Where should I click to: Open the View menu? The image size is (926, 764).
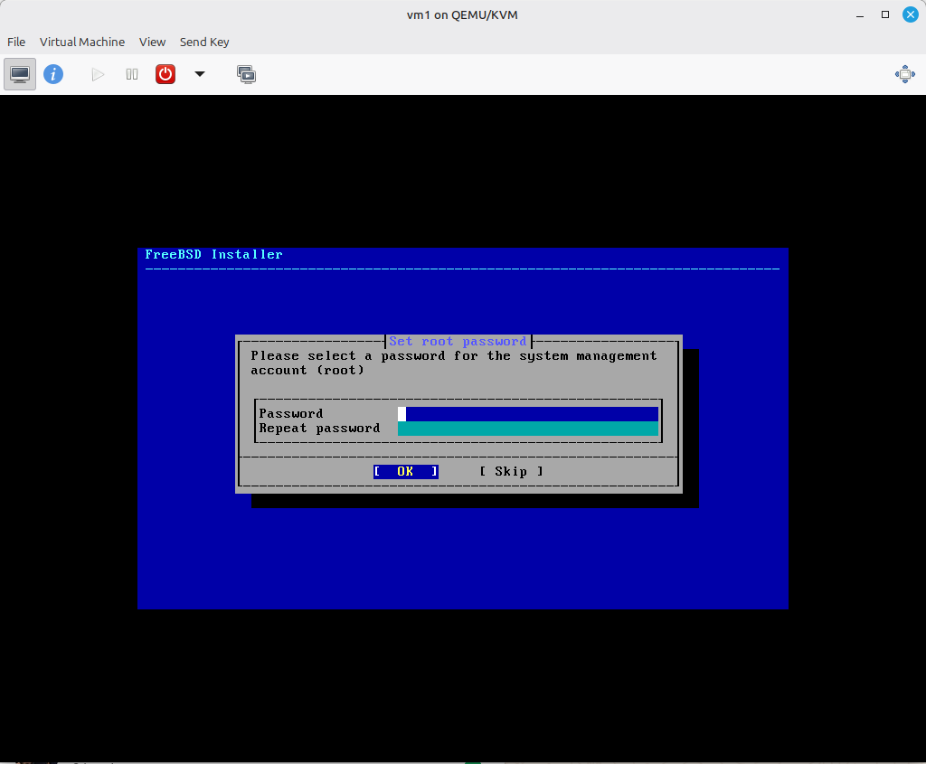(x=152, y=42)
